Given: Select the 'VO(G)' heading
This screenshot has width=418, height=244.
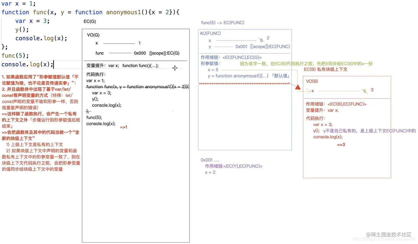Looking at the screenshot, I should pos(93,35).
